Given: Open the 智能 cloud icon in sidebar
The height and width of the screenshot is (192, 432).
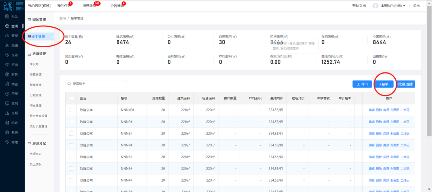Looking at the screenshot, I should 7,36.
